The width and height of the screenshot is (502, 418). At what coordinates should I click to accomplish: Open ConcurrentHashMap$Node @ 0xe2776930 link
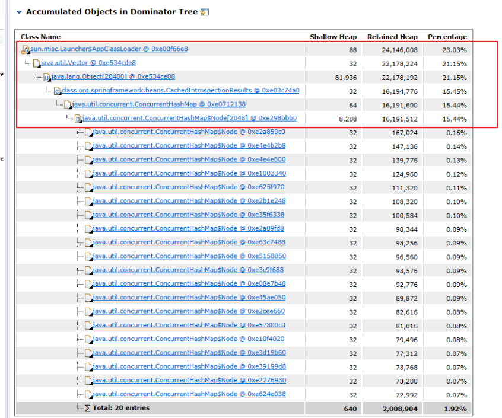(189, 380)
